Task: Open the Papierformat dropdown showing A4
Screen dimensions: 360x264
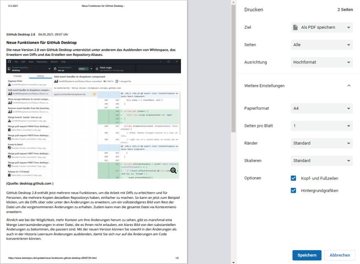Action: 322,108
